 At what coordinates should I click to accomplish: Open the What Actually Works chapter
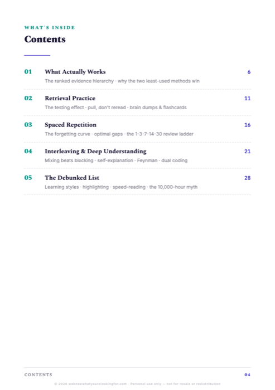pos(75,72)
